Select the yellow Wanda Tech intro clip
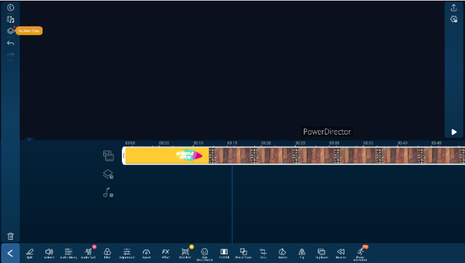 167,156
